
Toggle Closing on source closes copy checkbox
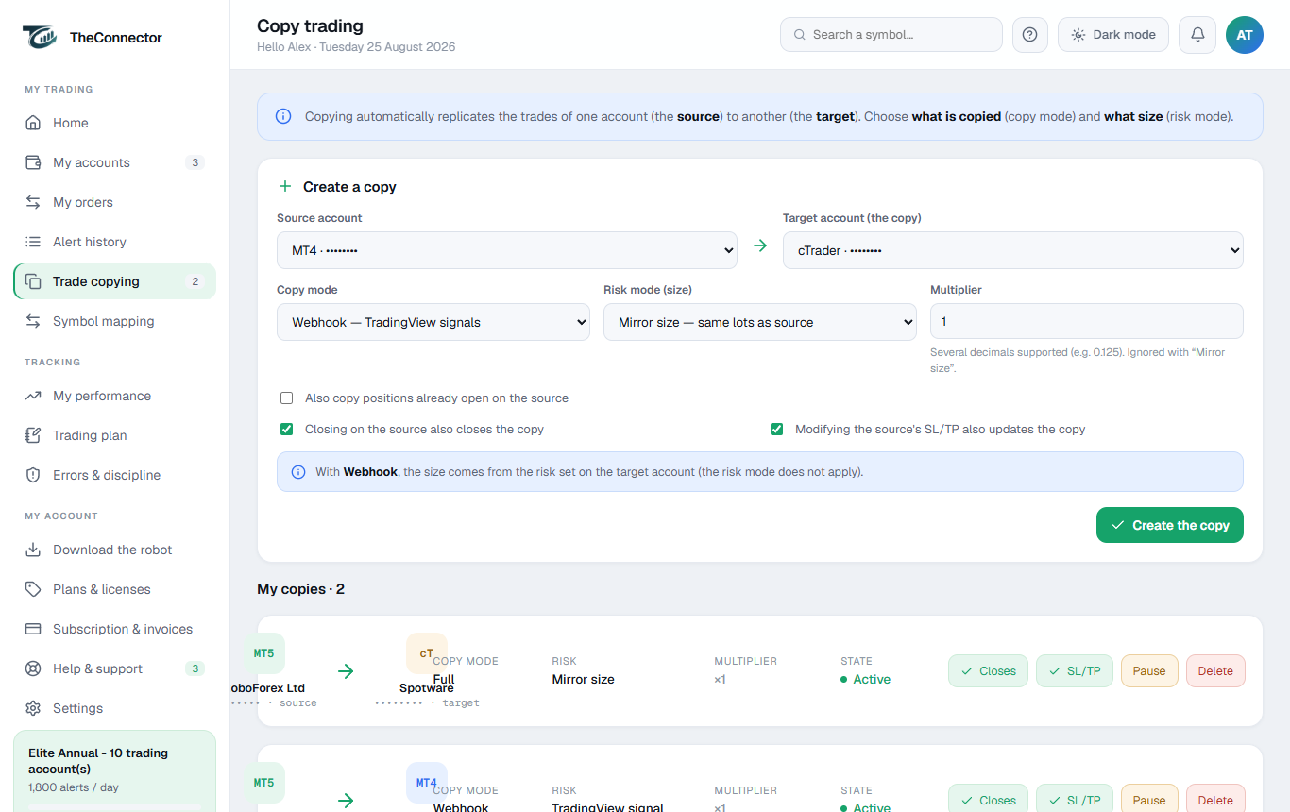[x=287, y=430]
